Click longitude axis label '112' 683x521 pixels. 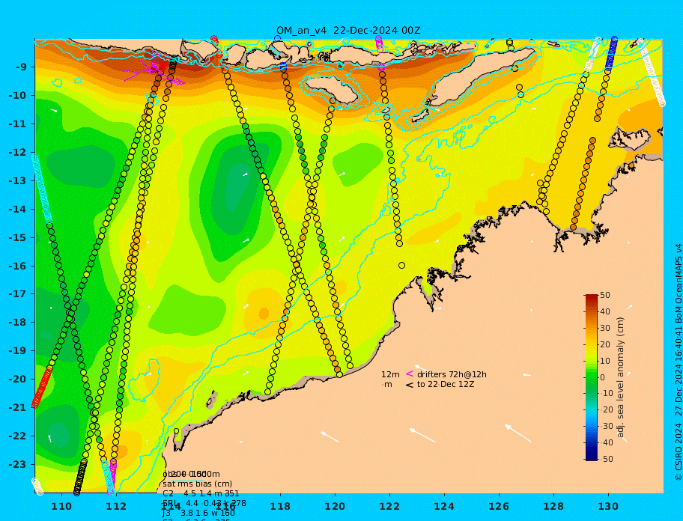coord(116,507)
